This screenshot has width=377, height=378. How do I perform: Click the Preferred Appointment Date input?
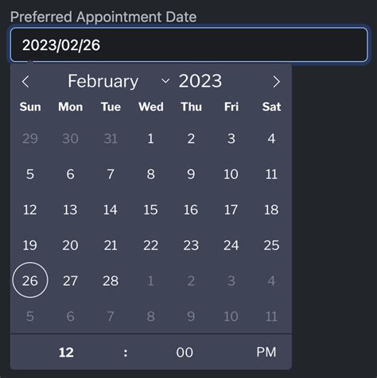(x=188, y=44)
